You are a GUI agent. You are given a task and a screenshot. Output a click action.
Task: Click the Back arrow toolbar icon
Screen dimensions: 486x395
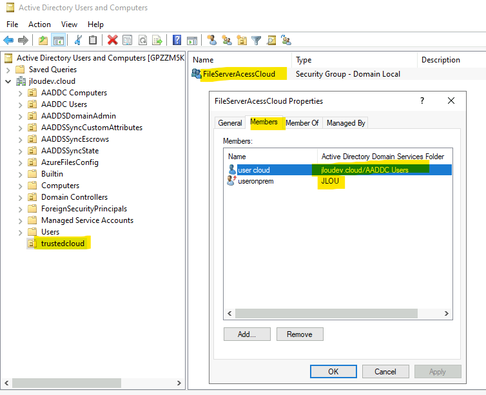(8, 40)
